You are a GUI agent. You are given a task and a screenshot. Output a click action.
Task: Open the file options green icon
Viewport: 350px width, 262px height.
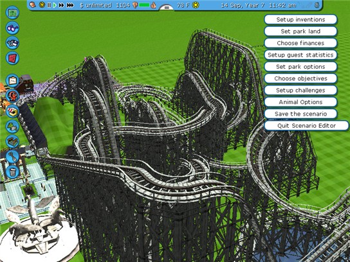(12, 12)
